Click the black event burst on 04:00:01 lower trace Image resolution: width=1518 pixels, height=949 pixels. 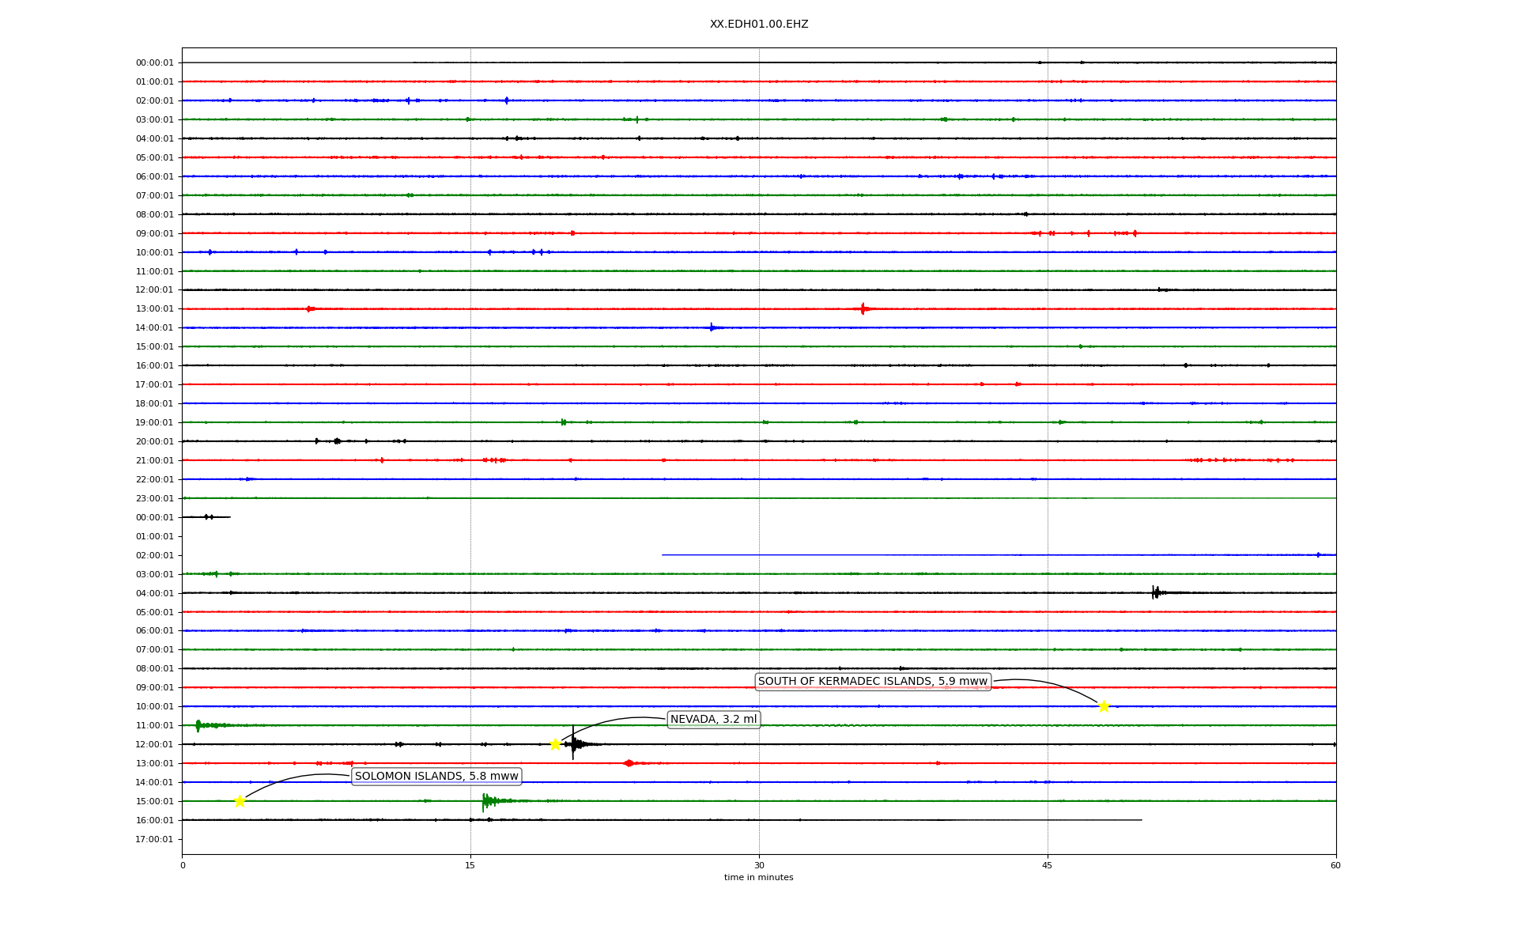tap(1156, 592)
